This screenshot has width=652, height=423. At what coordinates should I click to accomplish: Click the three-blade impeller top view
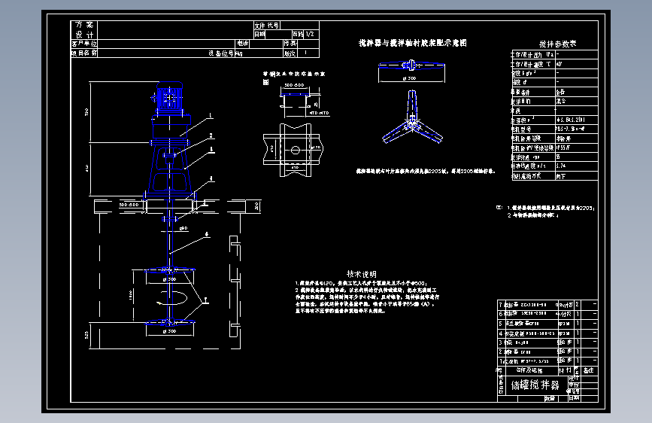[x=412, y=119]
